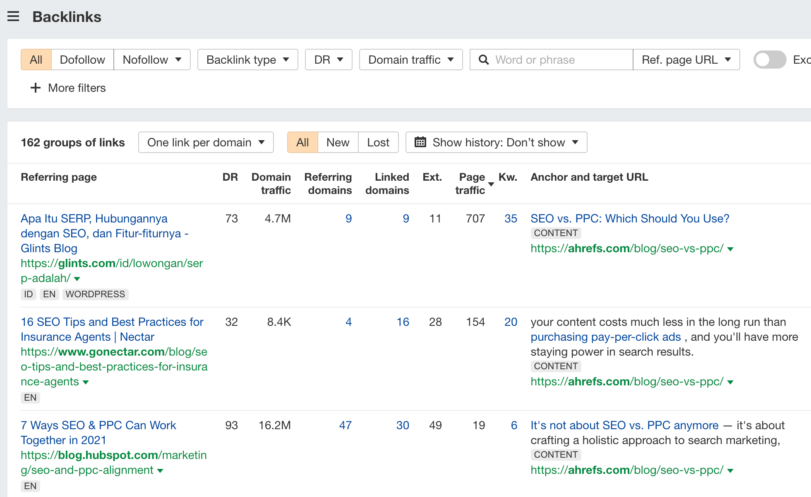The width and height of the screenshot is (811, 497).
Task: Switch to the Dofollow filter tab
Action: tap(82, 60)
